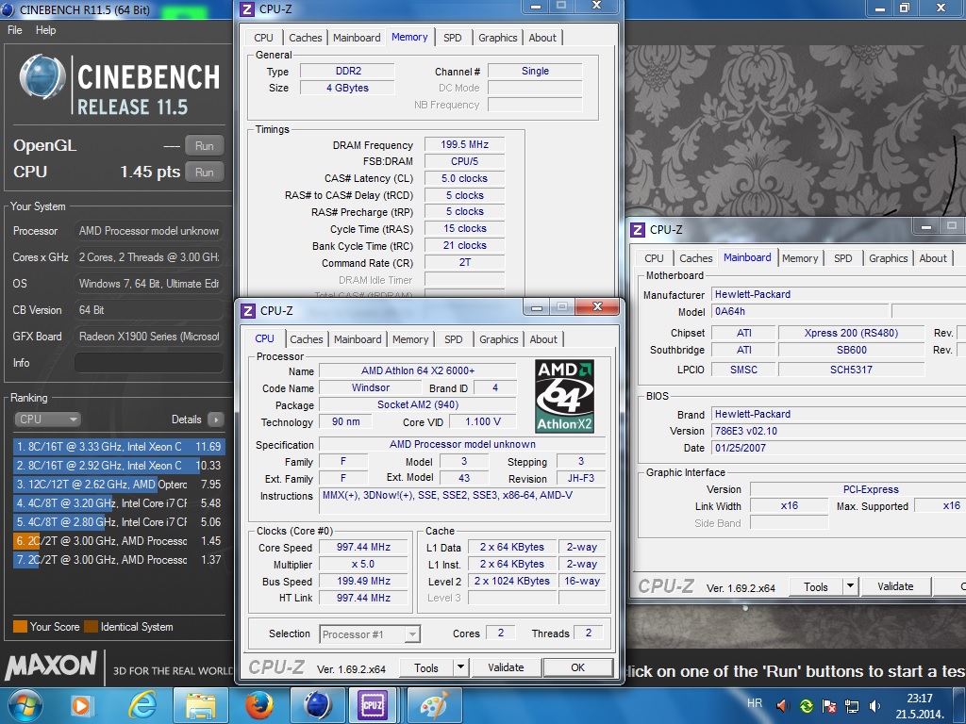966x724 pixels.
Task: Expand the Processor #1 selection combo box
Action: tap(370, 634)
